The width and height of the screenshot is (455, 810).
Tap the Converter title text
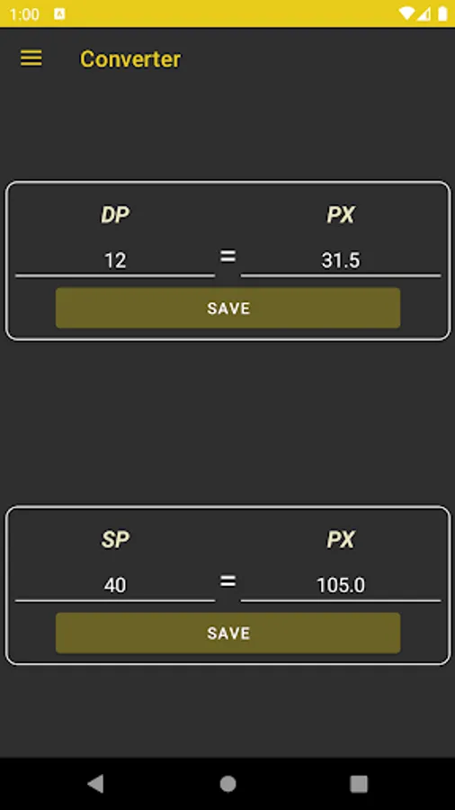pyautogui.click(x=130, y=58)
